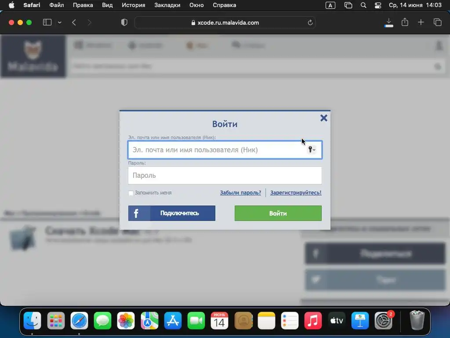Open Control Center in menu bar

pyautogui.click(x=378, y=5)
